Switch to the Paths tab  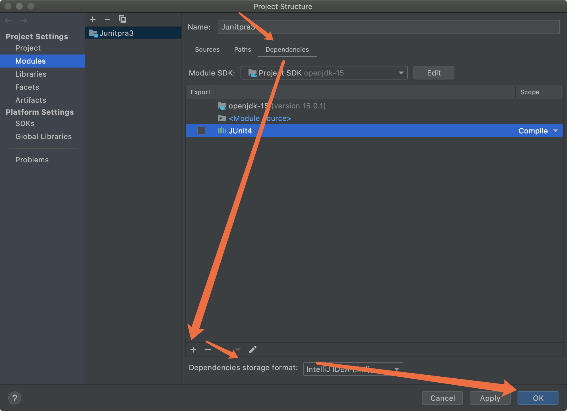243,49
